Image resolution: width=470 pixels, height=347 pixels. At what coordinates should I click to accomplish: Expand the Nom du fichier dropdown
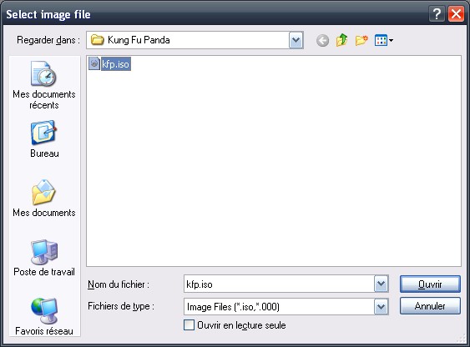coord(381,284)
